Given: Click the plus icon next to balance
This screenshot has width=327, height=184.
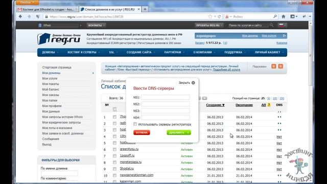Looking at the screenshot, I should tap(225, 43).
